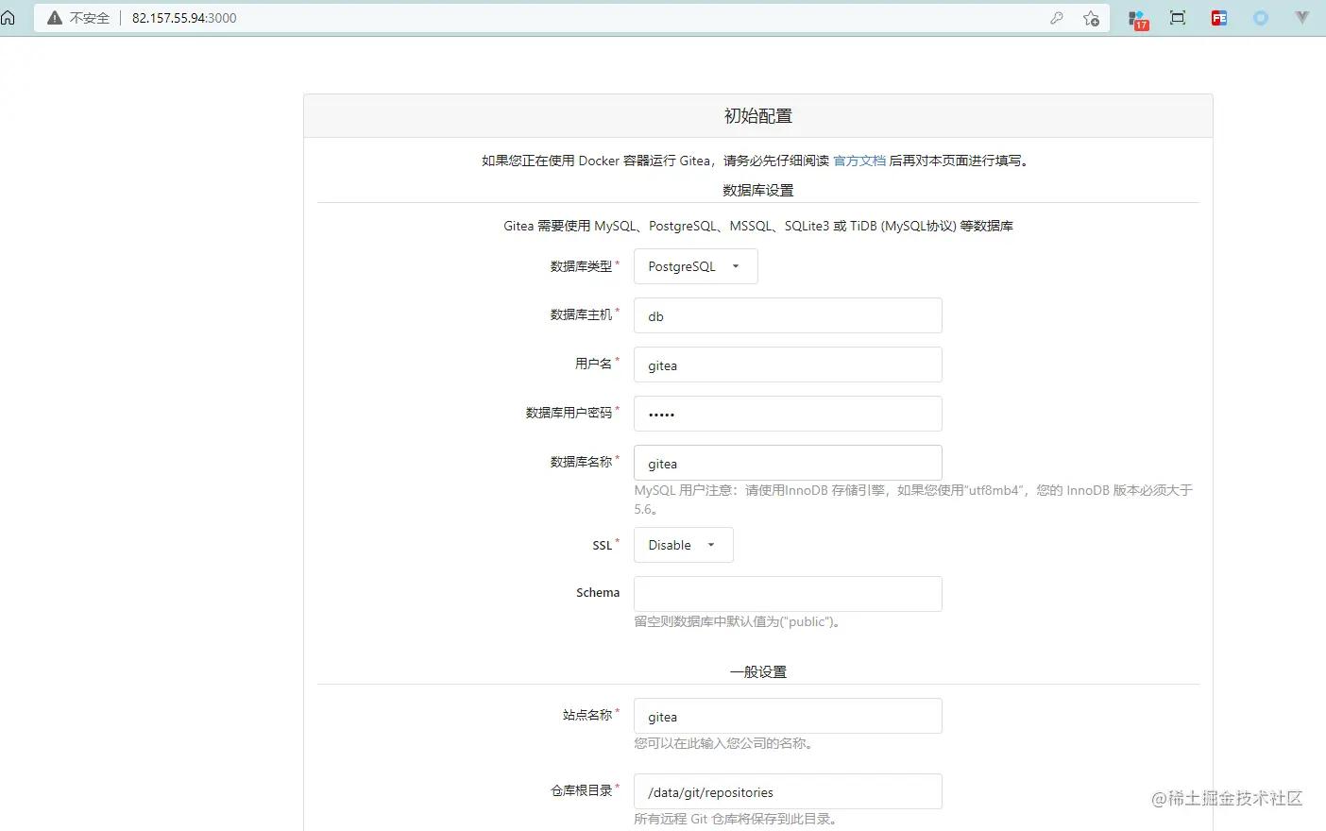
Task: Click the 数据库设置 section heading
Action: click(x=758, y=190)
